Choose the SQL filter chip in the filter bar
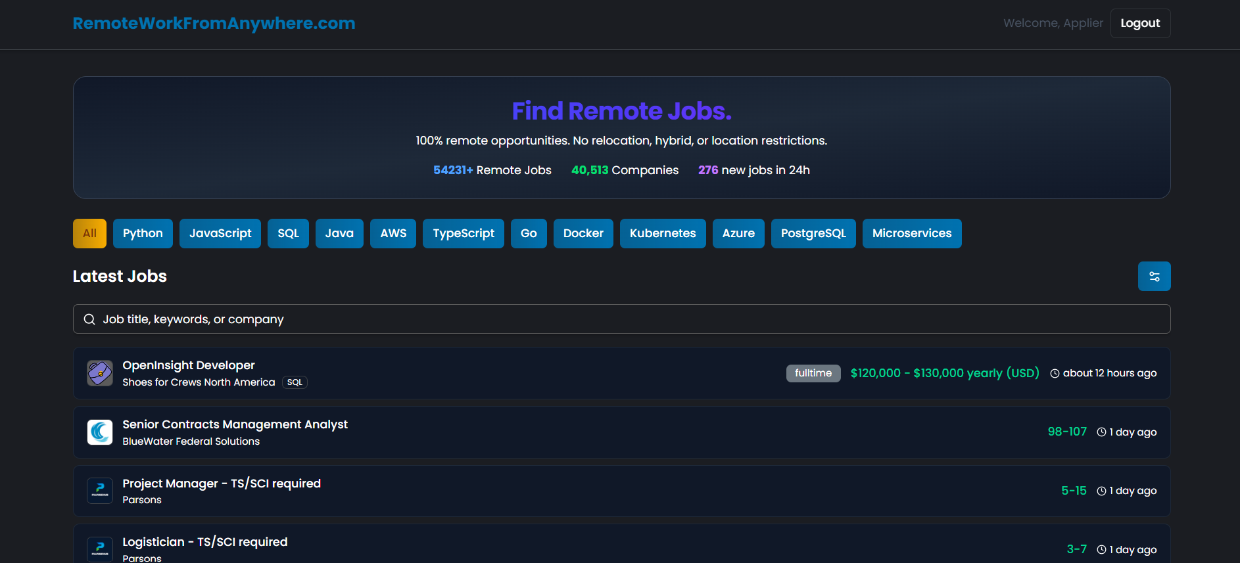 click(x=288, y=233)
